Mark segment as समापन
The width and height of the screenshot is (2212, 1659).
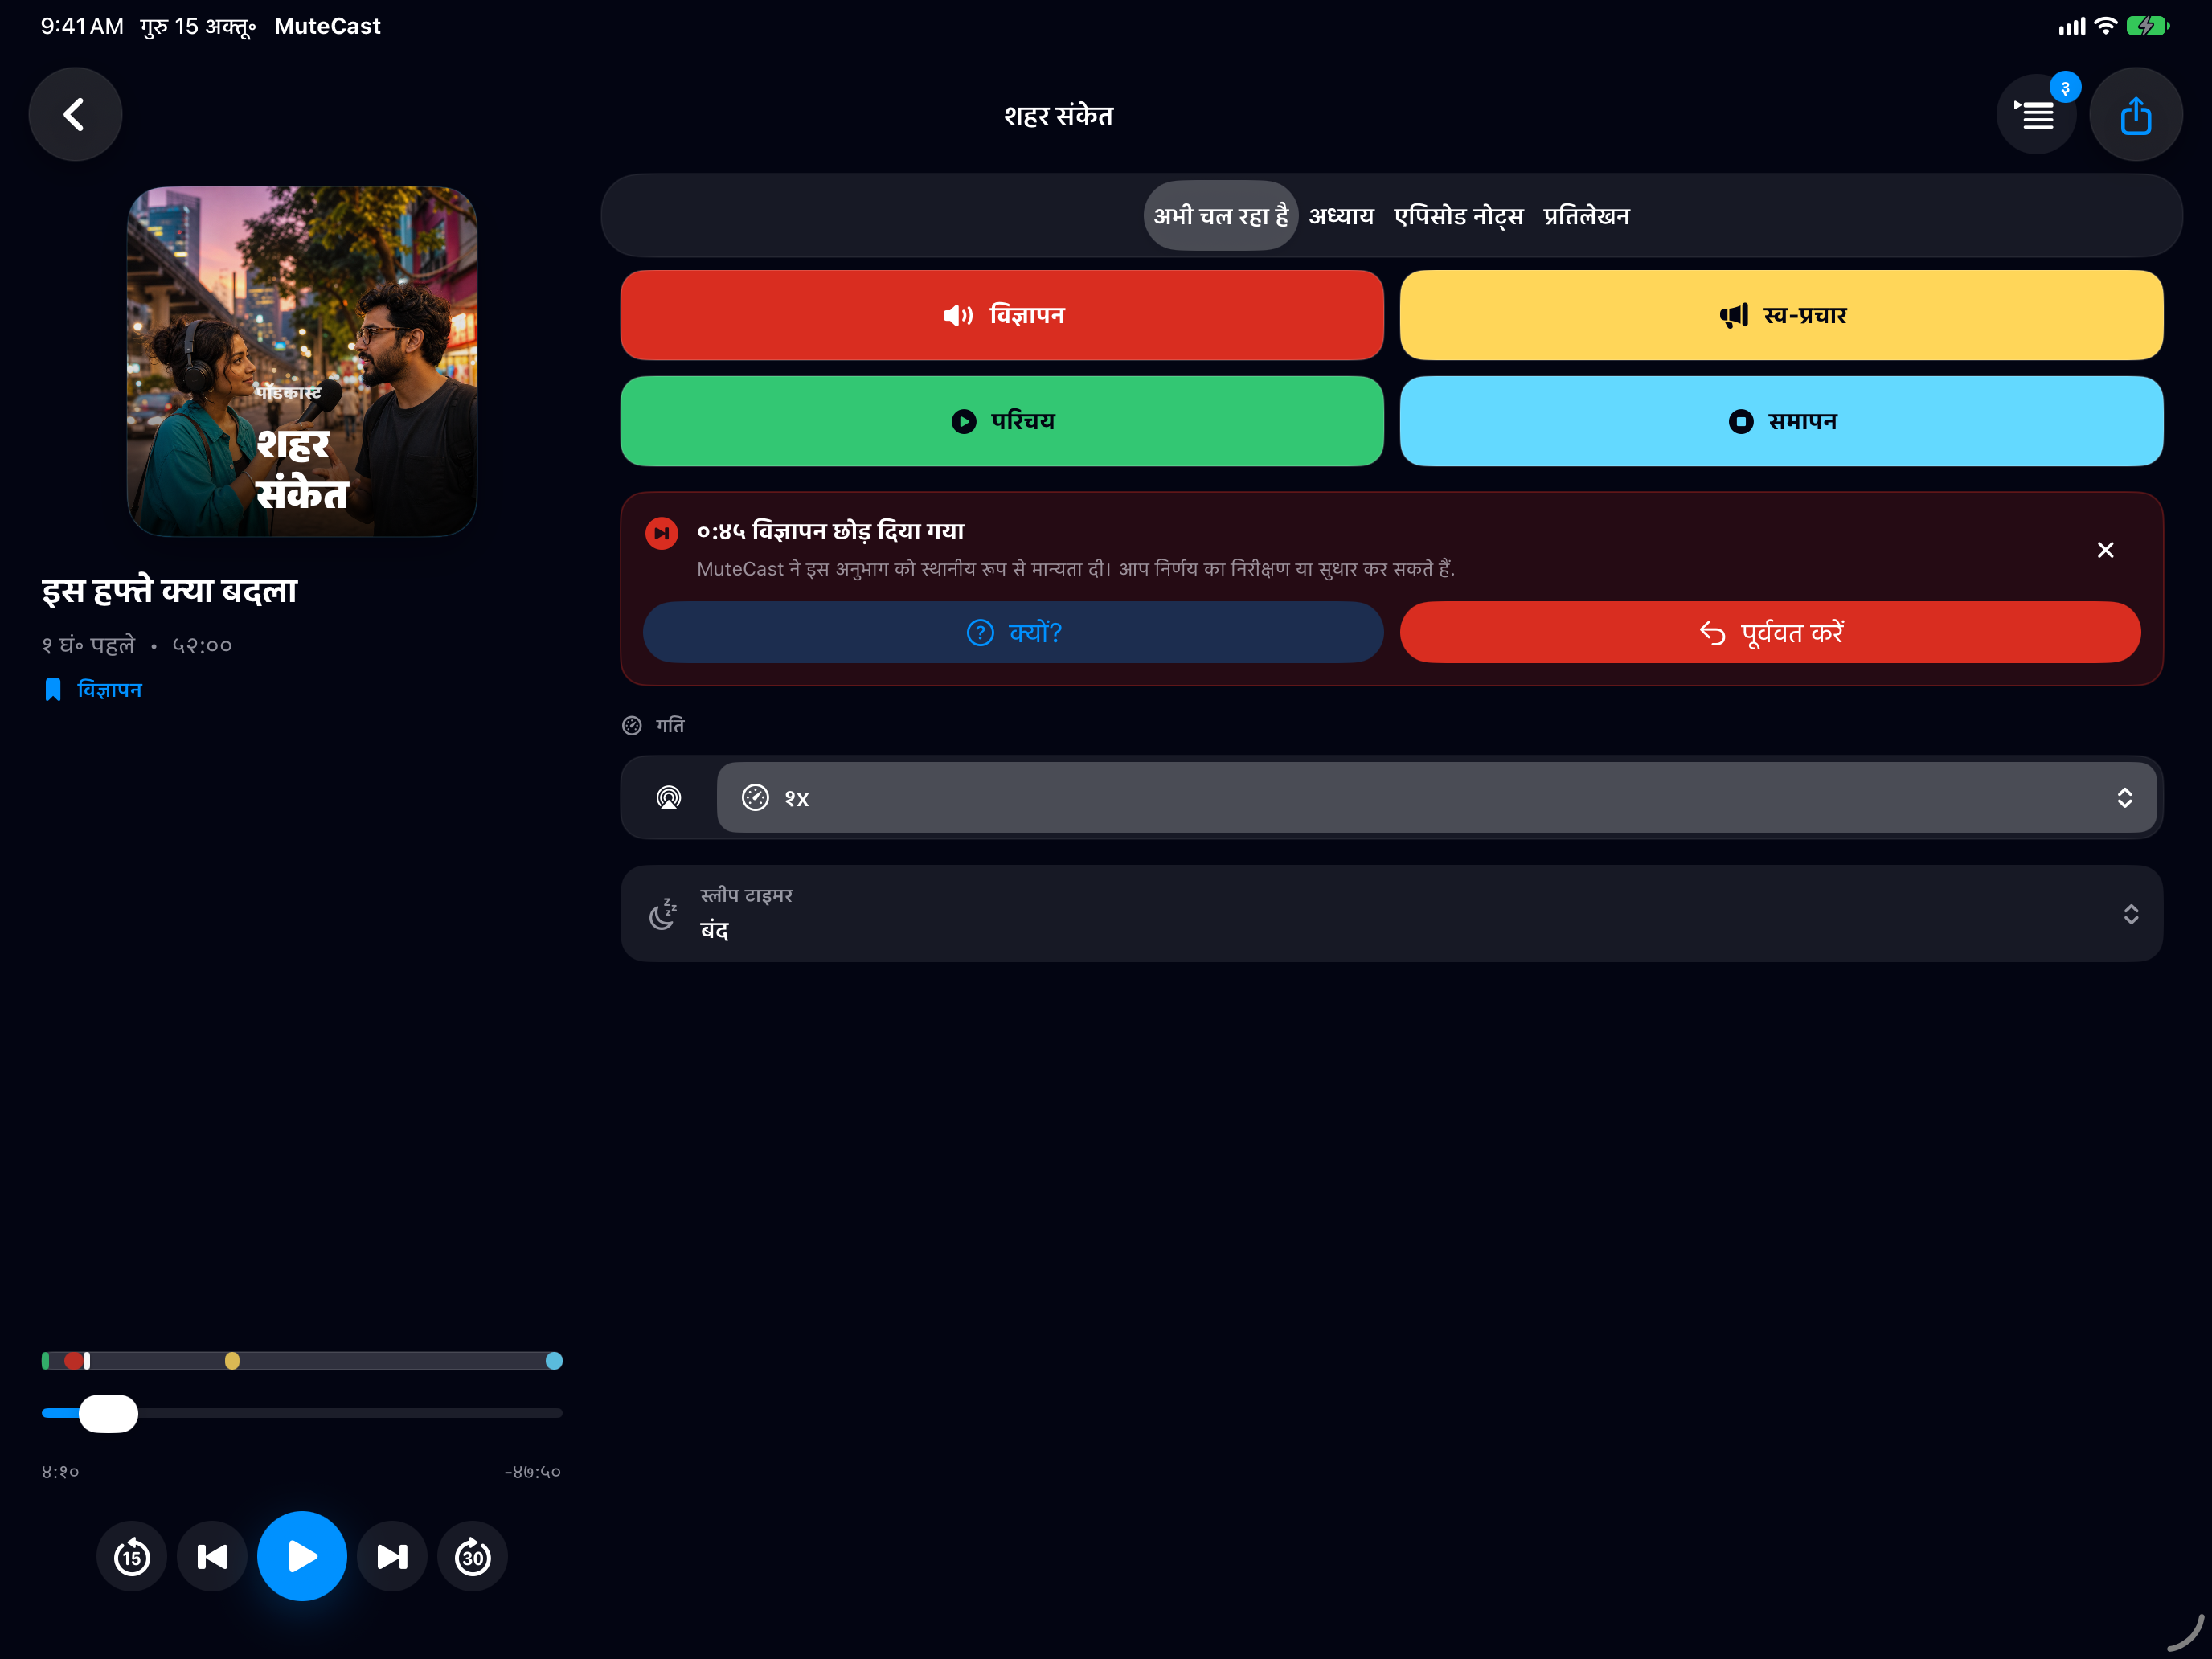pyautogui.click(x=1781, y=421)
